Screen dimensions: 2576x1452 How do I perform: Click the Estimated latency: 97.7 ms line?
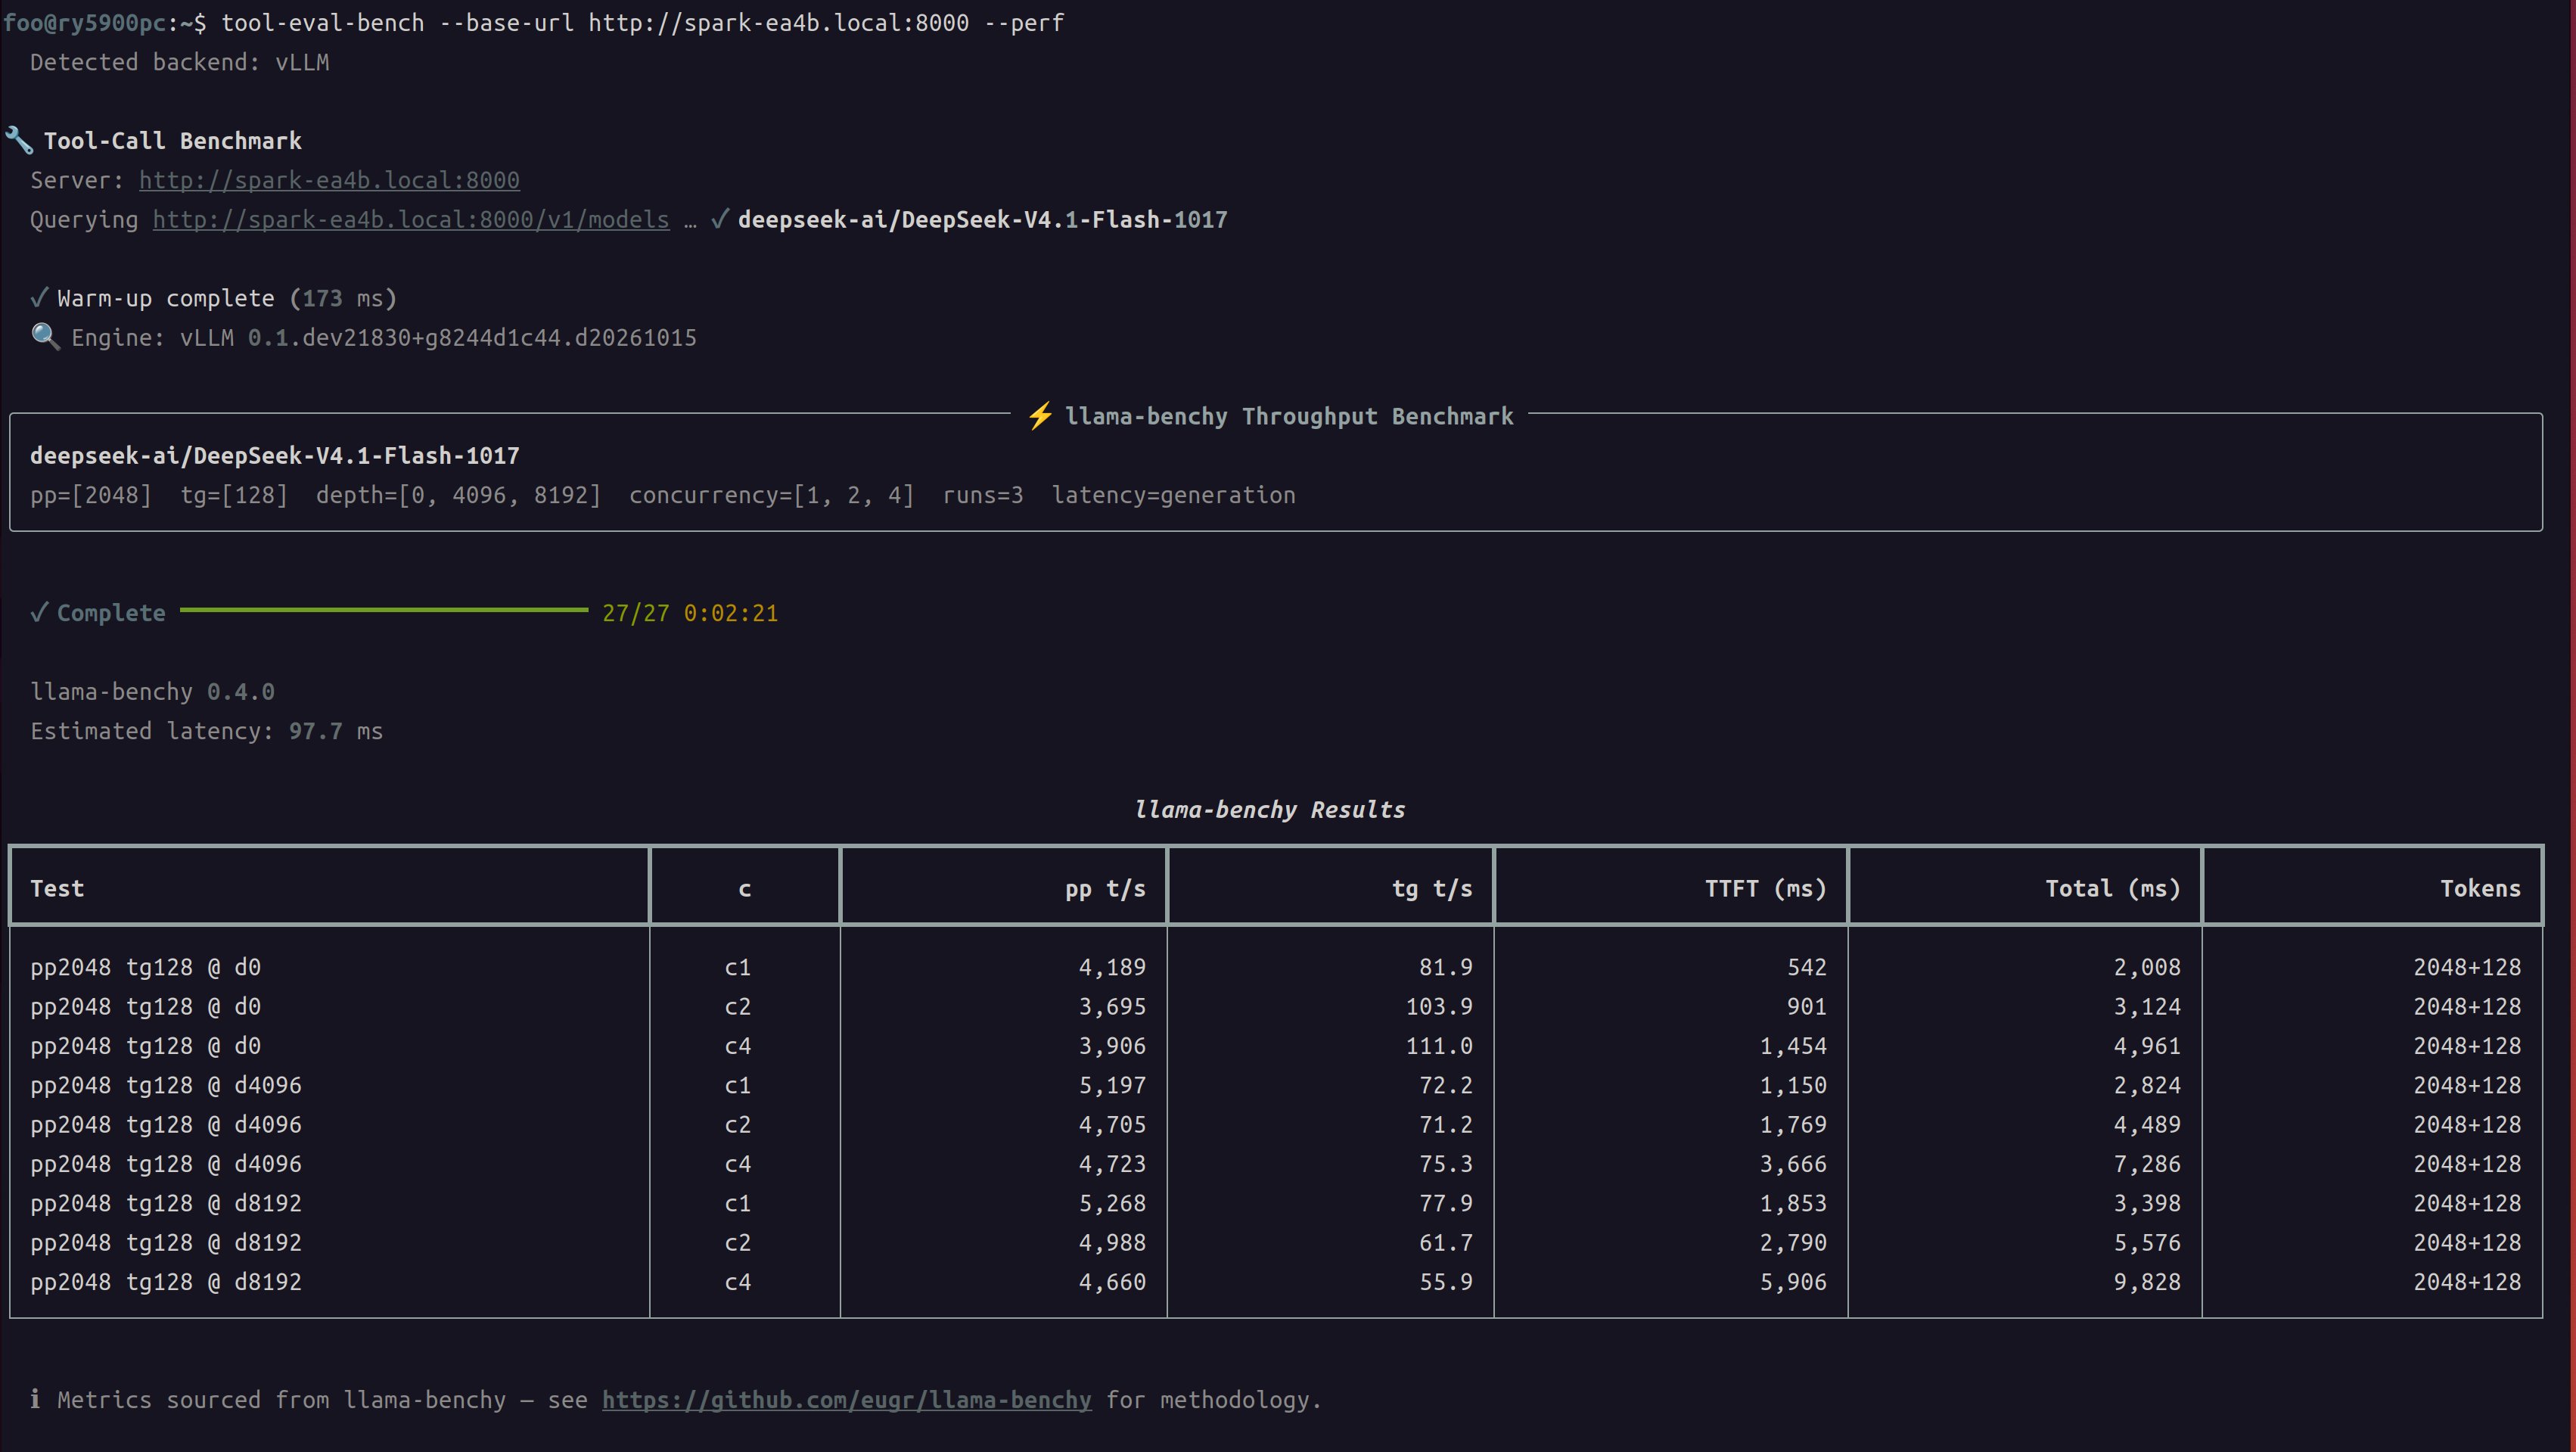(x=206, y=731)
